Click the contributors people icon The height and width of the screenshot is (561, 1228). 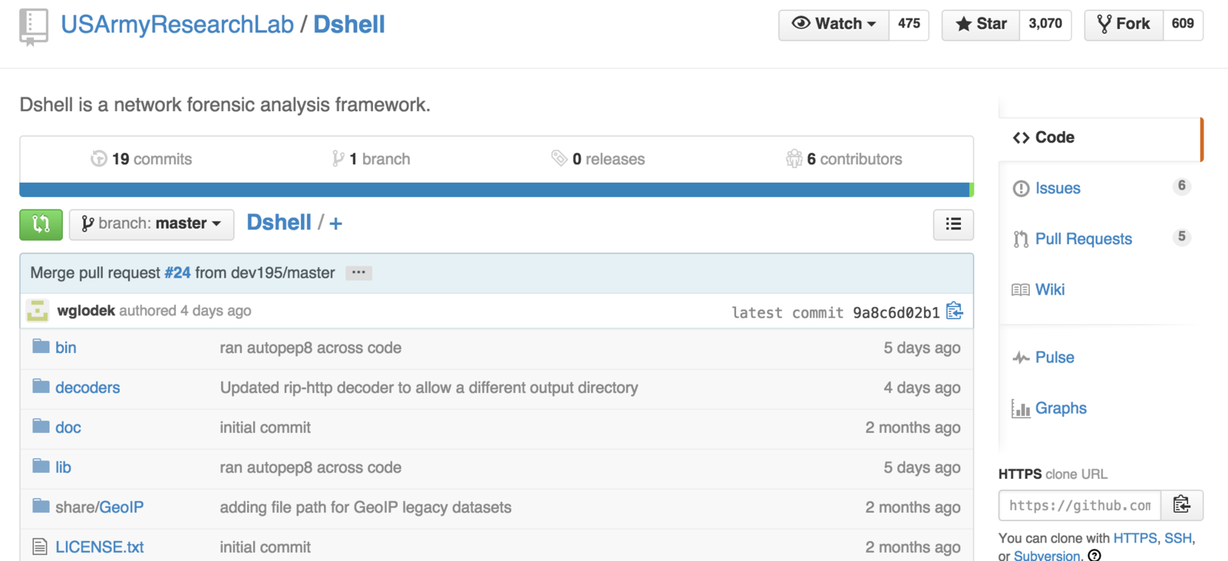[x=794, y=159]
